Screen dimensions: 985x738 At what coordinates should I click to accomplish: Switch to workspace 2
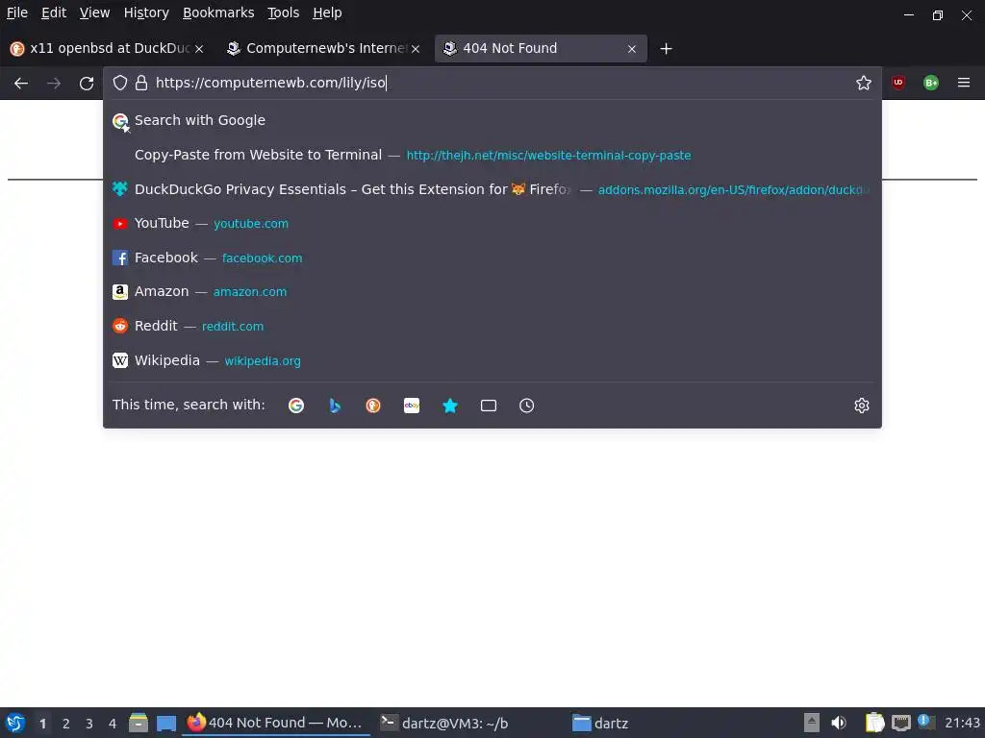66,724
